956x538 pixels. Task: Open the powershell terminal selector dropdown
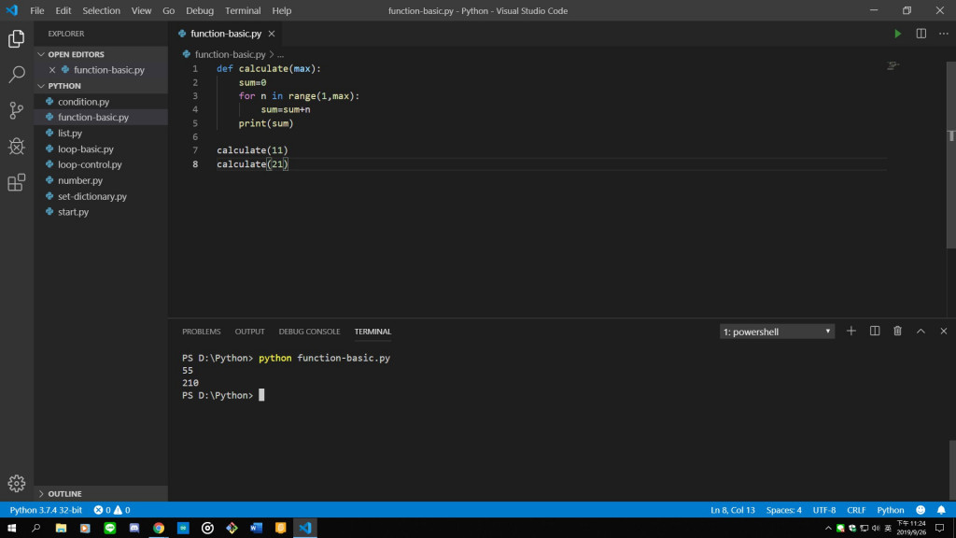tap(777, 332)
